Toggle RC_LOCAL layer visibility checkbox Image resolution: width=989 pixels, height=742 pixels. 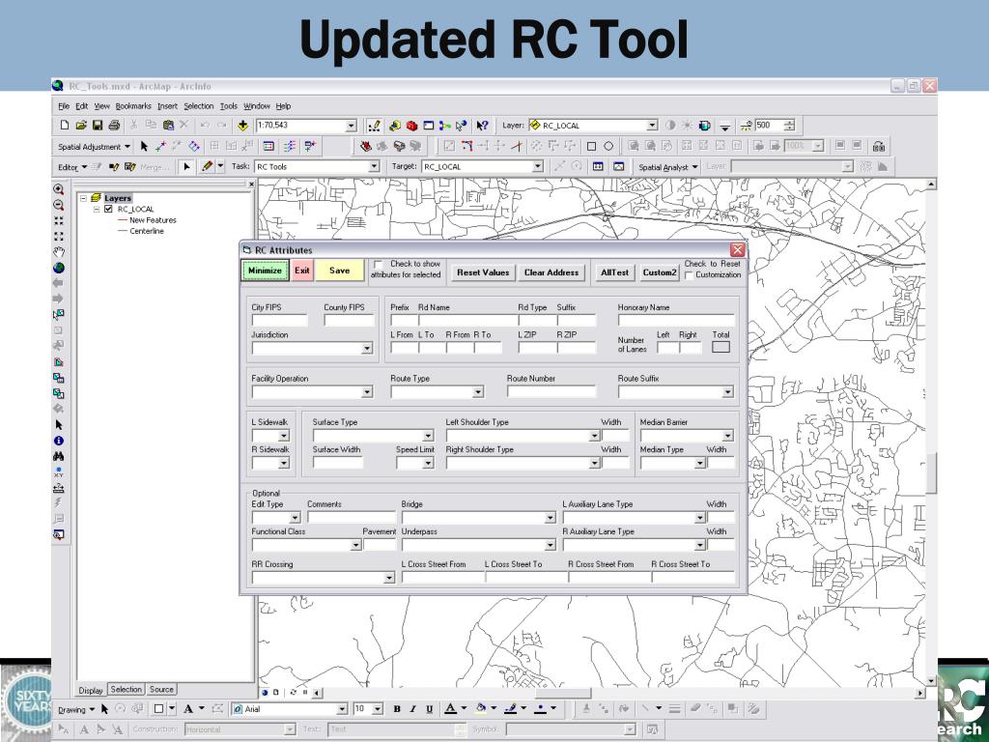[x=108, y=209]
